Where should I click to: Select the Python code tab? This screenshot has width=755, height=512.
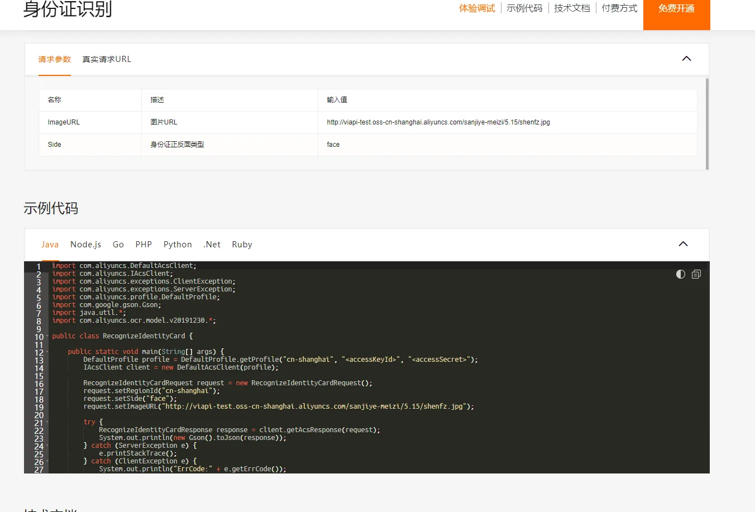click(x=178, y=245)
